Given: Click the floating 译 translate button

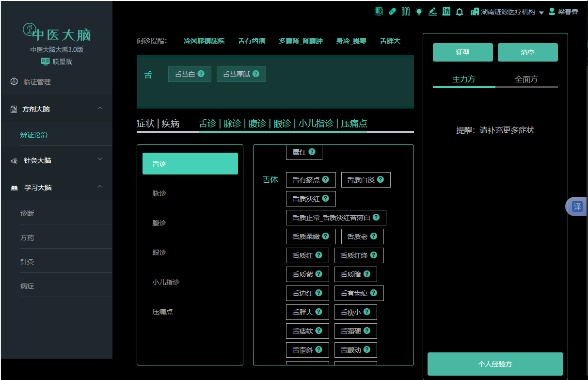Looking at the screenshot, I should [577, 206].
